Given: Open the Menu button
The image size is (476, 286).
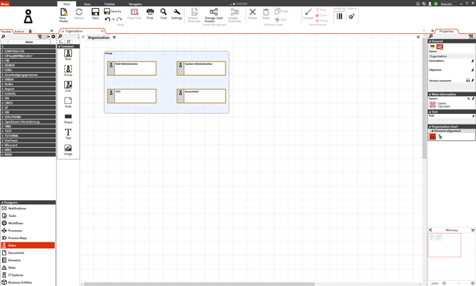Looking at the screenshot, I should [5, 3].
